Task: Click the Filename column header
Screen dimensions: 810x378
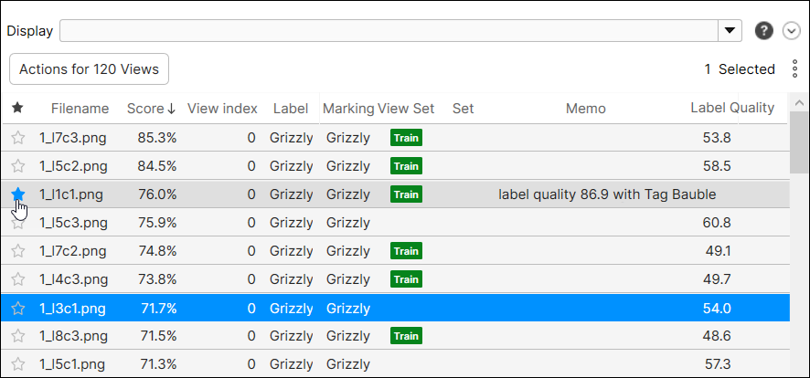Action: click(80, 108)
